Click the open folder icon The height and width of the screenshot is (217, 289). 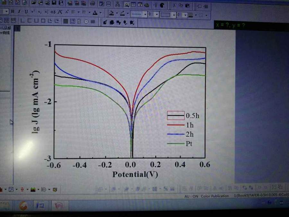point(33,2)
